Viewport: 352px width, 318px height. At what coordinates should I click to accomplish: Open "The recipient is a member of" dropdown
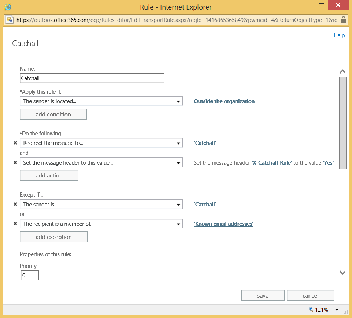pos(178,224)
